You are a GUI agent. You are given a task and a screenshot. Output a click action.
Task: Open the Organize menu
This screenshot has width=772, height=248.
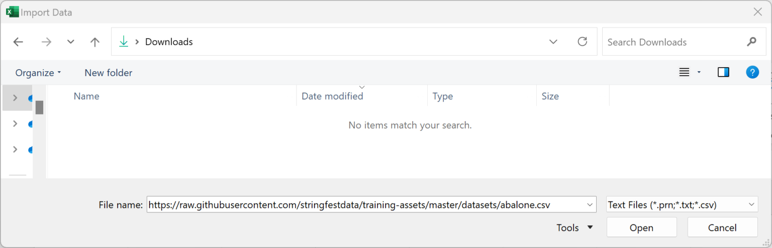pyautogui.click(x=38, y=73)
